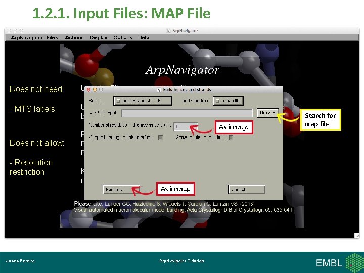Click the X11 icon in ArpNavigator title bar
This screenshot has width=364, height=273.
pyautogui.click(x=168, y=31)
